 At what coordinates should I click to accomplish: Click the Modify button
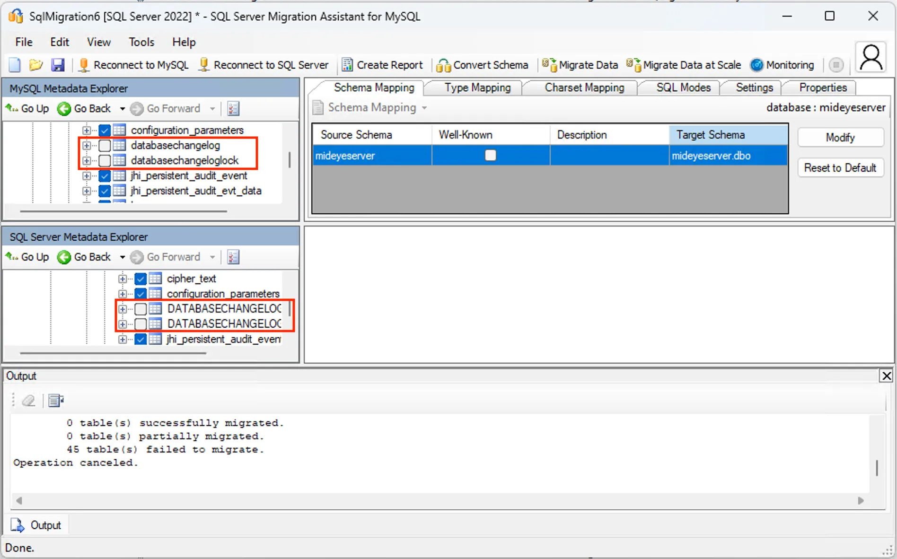(x=840, y=137)
